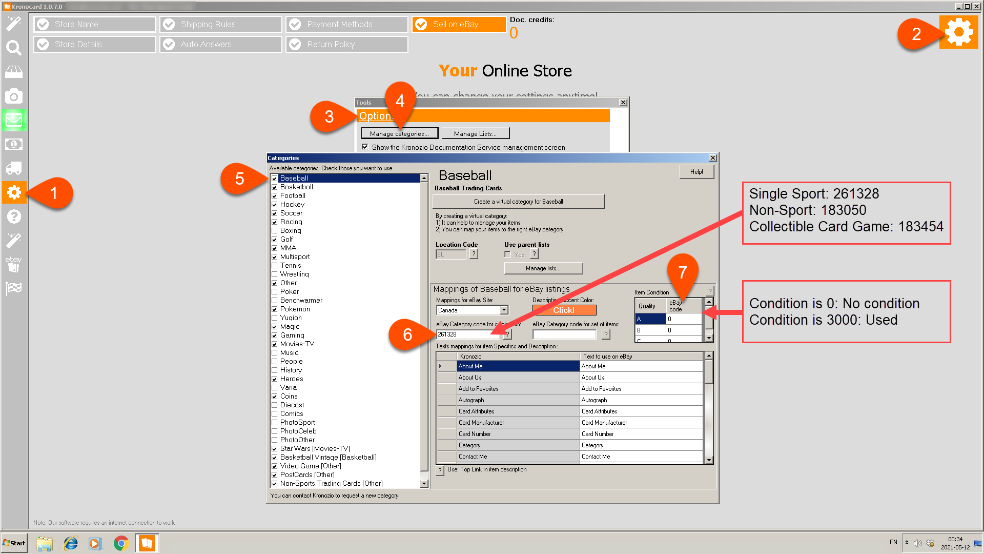The width and height of the screenshot is (984, 554).
Task: Select the Autograph eBay text cell
Action: 641,400
